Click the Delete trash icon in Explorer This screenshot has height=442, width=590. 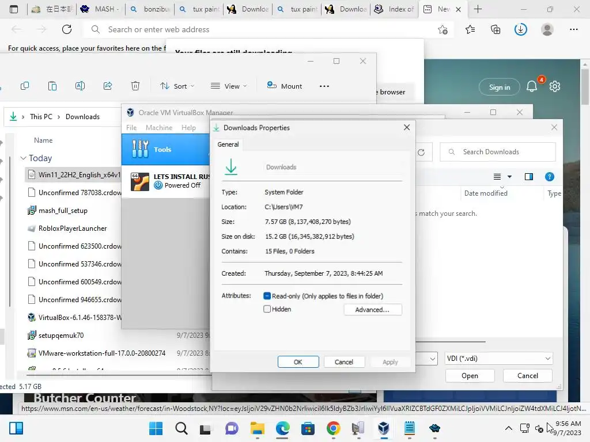point(135,86)
